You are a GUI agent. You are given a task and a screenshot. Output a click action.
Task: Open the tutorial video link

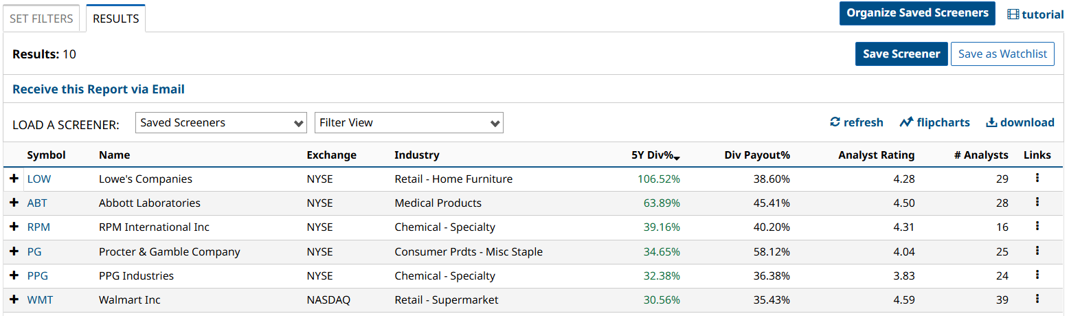pos(1035,14)
